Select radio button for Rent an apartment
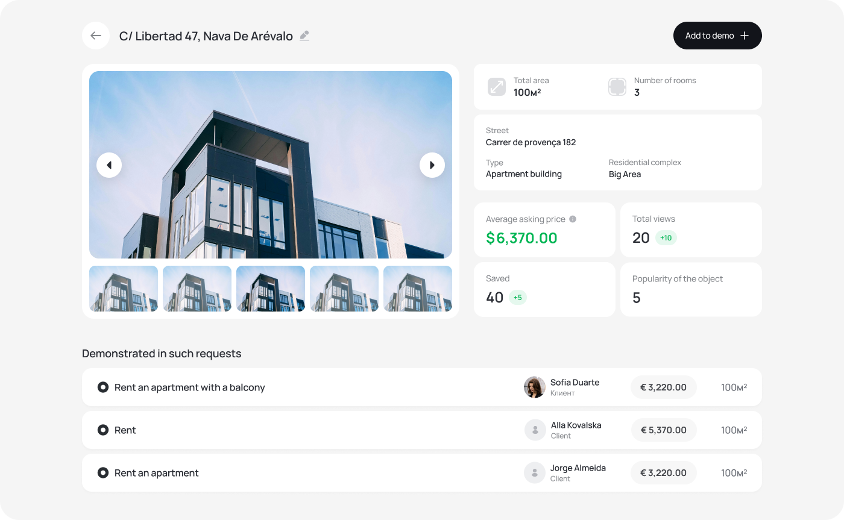The width and height of the screenshot is (844, 520). (103, 473)
